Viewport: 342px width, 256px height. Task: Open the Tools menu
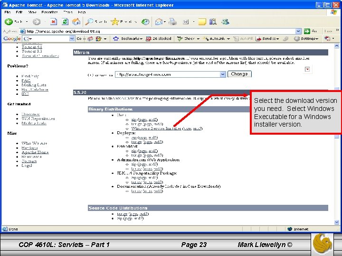click(x=68, y=12)
